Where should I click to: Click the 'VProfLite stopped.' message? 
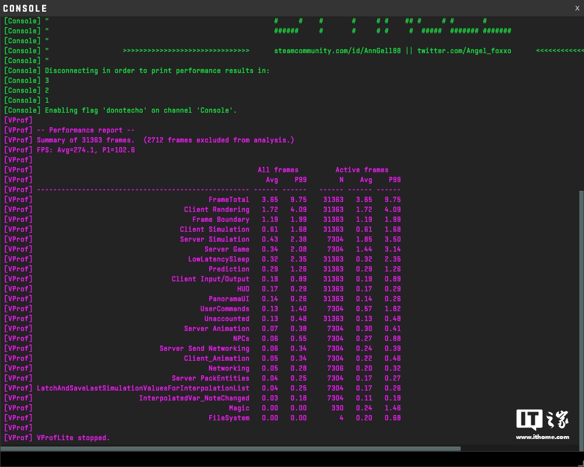click(73, 438)
